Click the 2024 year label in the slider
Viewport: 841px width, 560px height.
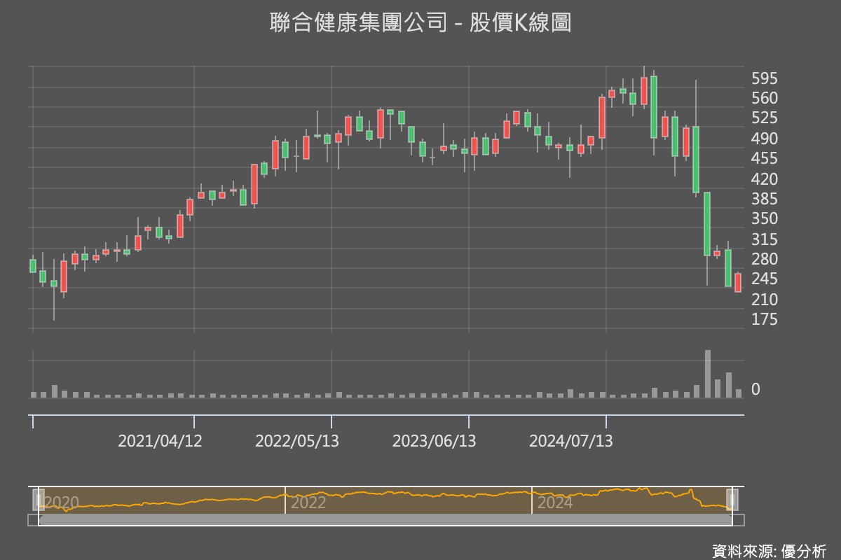[x=555, y=503]
